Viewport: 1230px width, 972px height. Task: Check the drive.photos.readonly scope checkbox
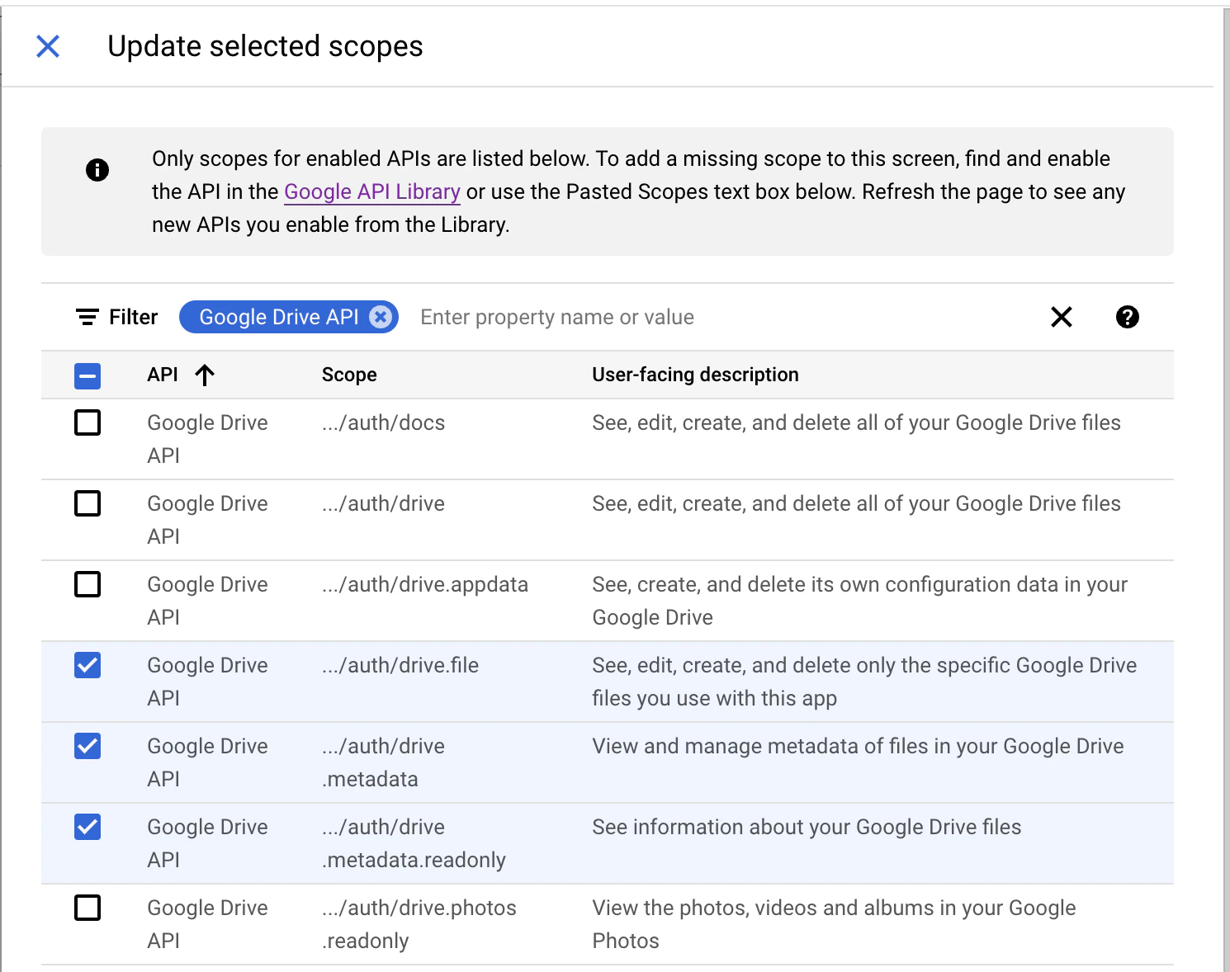point(88,908)
